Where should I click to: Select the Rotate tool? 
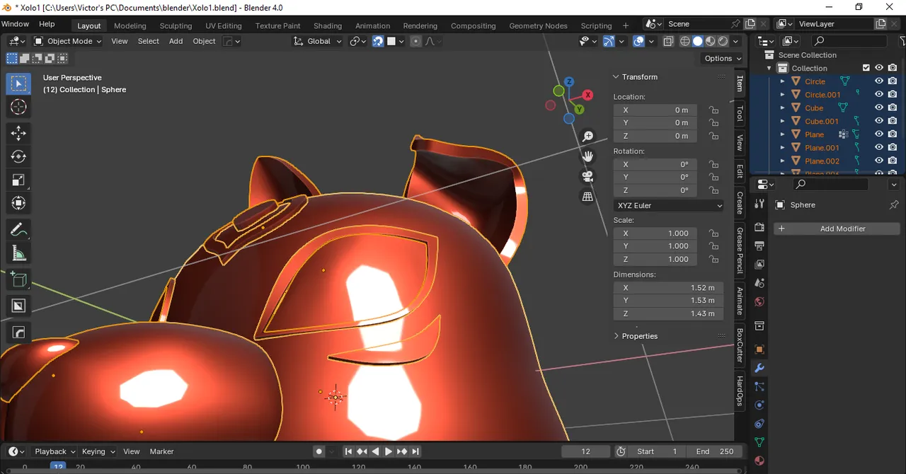pyautogui.click(x=18, y=156)
